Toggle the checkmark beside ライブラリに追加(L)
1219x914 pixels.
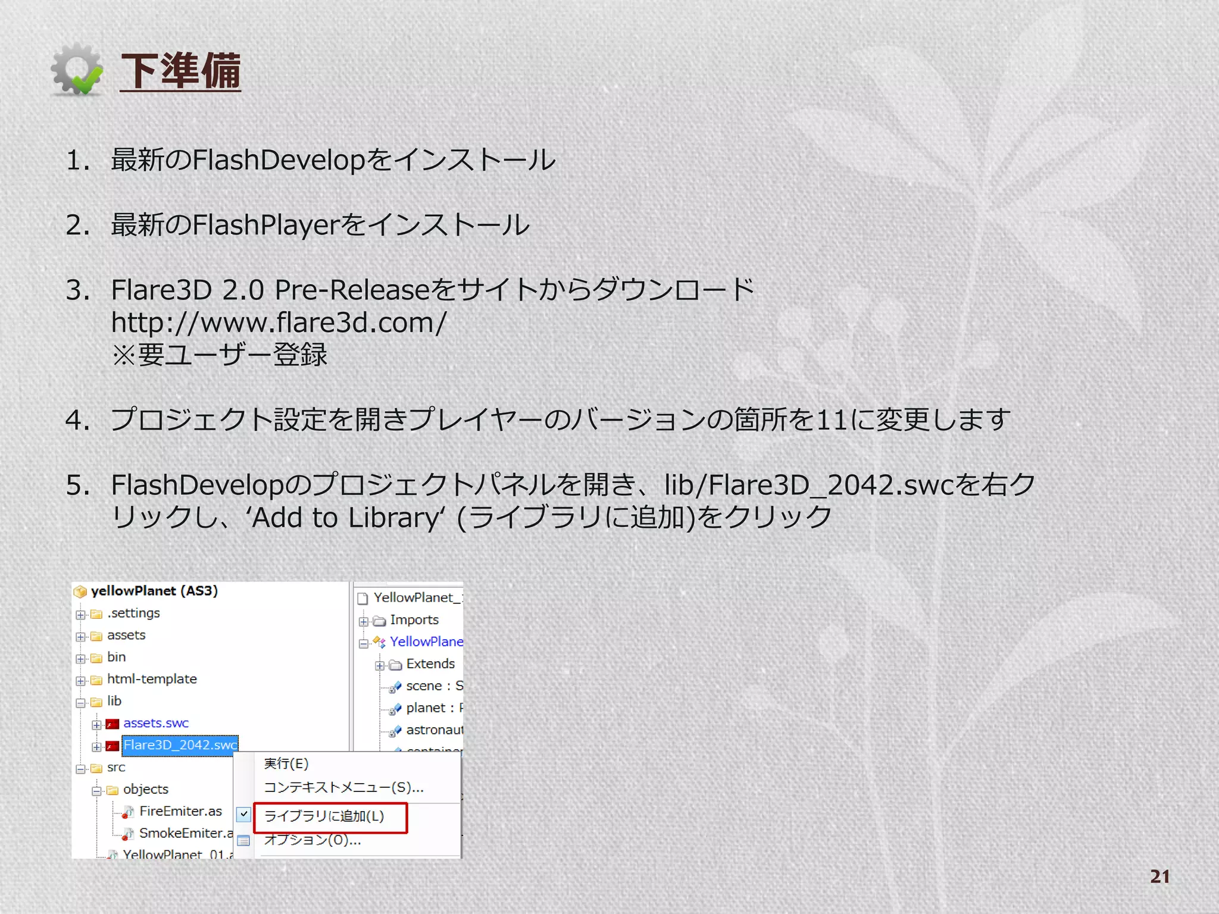tap(244, 814)
